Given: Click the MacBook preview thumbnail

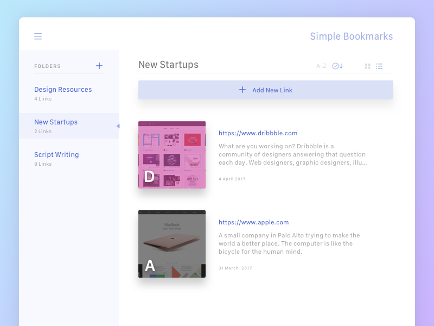Looking at the screenshot, I should click(172, 243).
